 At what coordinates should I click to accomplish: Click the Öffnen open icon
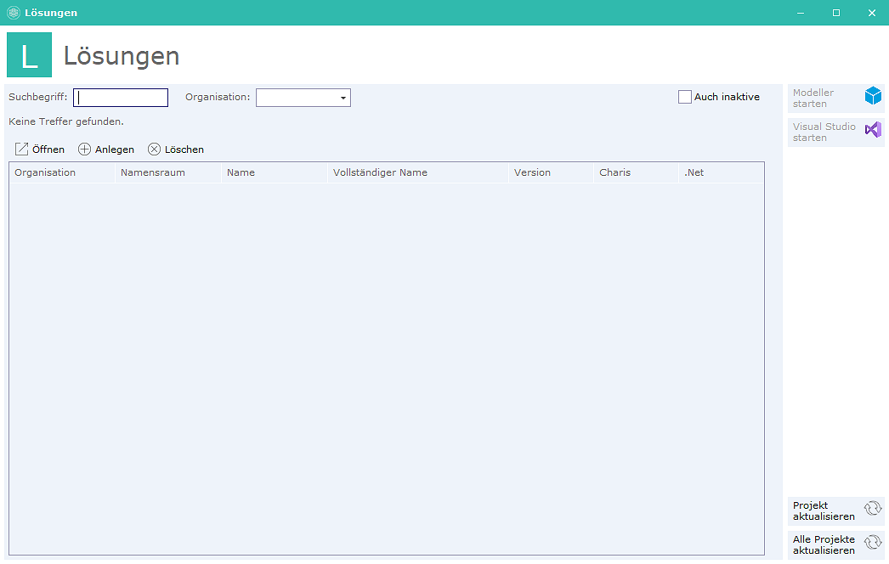tap(21, 149)
